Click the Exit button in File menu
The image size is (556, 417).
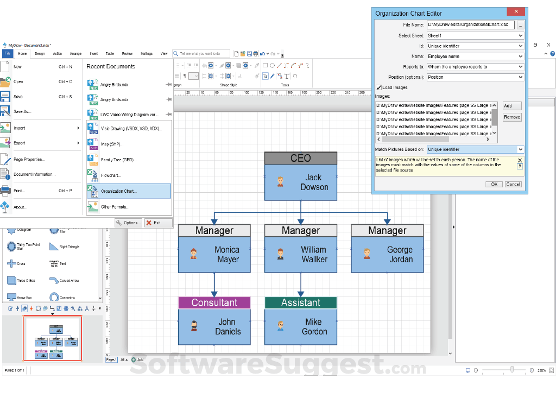coord(159,223)
